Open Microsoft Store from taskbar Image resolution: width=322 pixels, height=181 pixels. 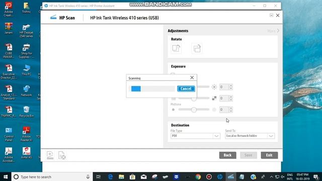pyautogui.click(x=132, y=176)
